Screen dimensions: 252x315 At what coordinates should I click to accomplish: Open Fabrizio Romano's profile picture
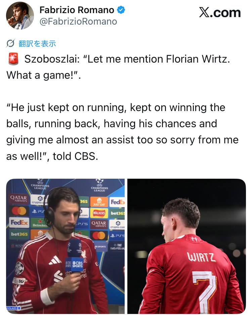(x=20, y=16)
